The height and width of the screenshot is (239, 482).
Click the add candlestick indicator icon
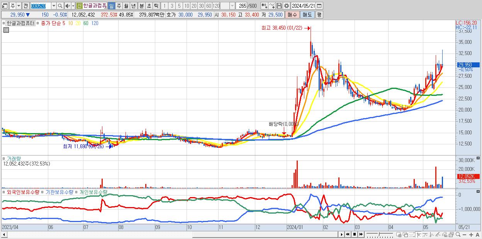point(264,6)
